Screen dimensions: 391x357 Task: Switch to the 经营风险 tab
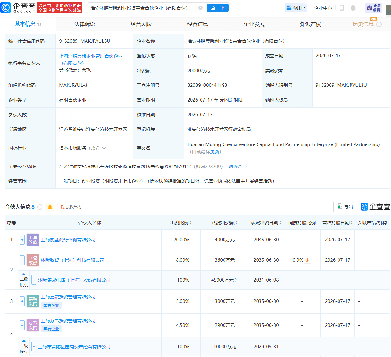click(141, 24)
